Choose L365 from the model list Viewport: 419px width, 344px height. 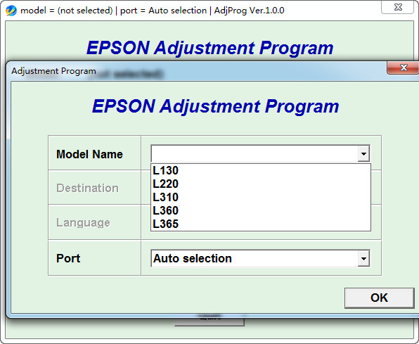pyautogui.click(x=261, y=224)
